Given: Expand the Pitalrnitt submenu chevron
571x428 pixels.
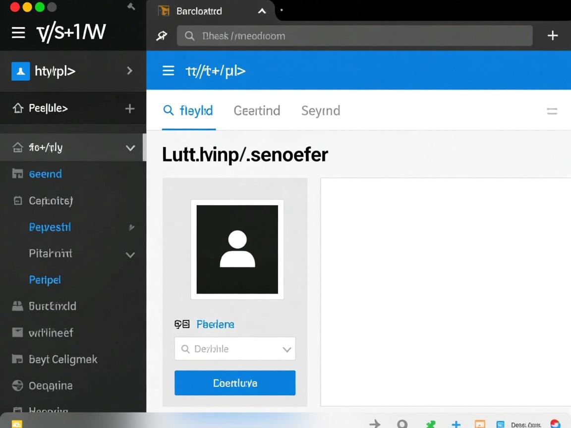Looking at the screenshot, I should tap(130, 255).
